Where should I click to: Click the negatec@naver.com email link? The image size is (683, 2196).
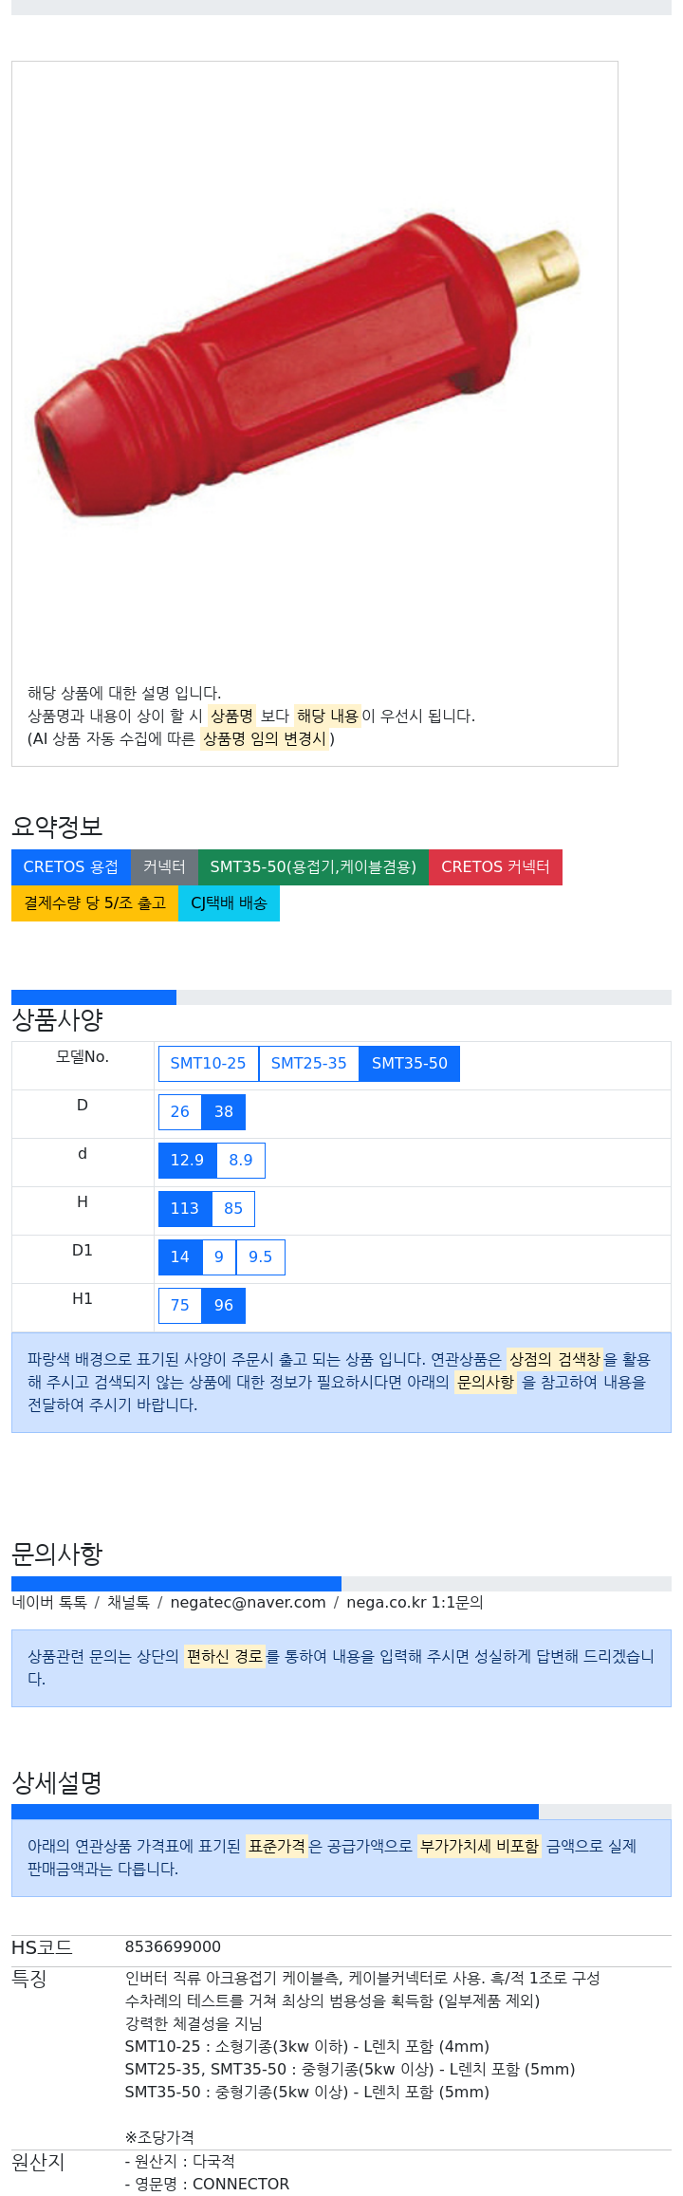pyautogui.click(x=248, y=1603)
